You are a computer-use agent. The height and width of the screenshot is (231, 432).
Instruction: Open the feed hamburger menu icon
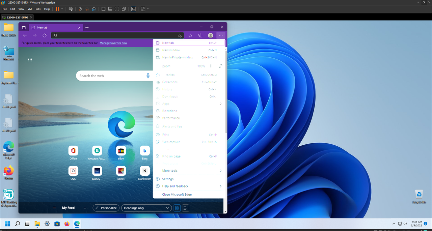pos(54,208)
